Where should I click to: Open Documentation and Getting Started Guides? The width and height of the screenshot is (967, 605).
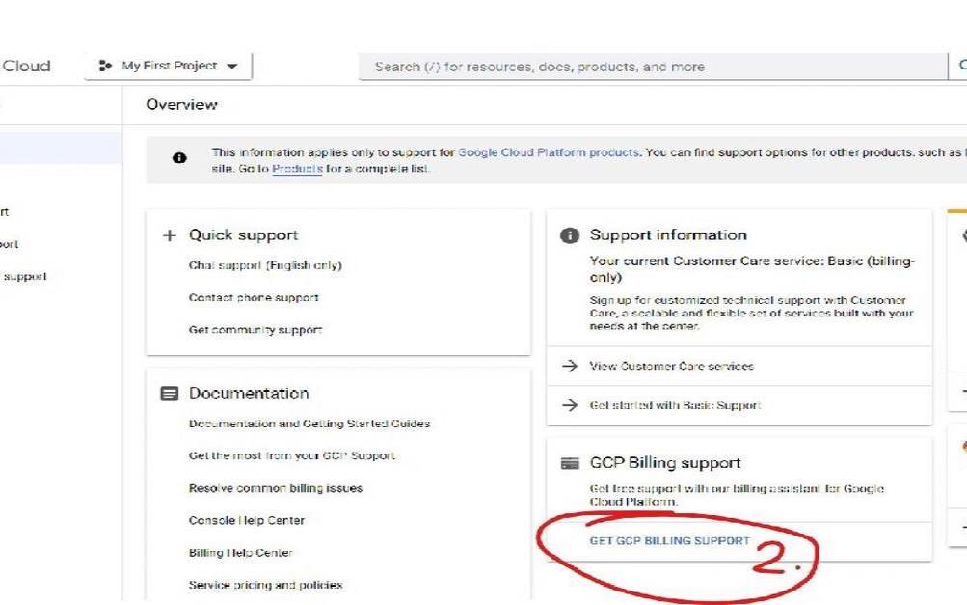tap(309, 424)
